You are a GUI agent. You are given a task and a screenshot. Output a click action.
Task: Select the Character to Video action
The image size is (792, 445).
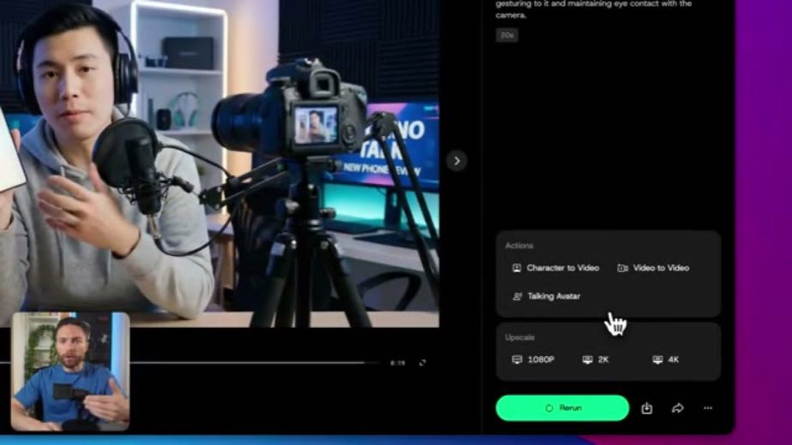[x=556, y=268]
